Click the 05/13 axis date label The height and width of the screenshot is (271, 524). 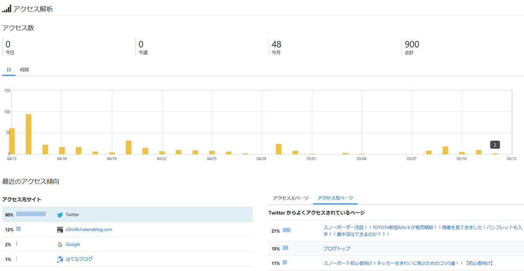[x=511, y=159]
